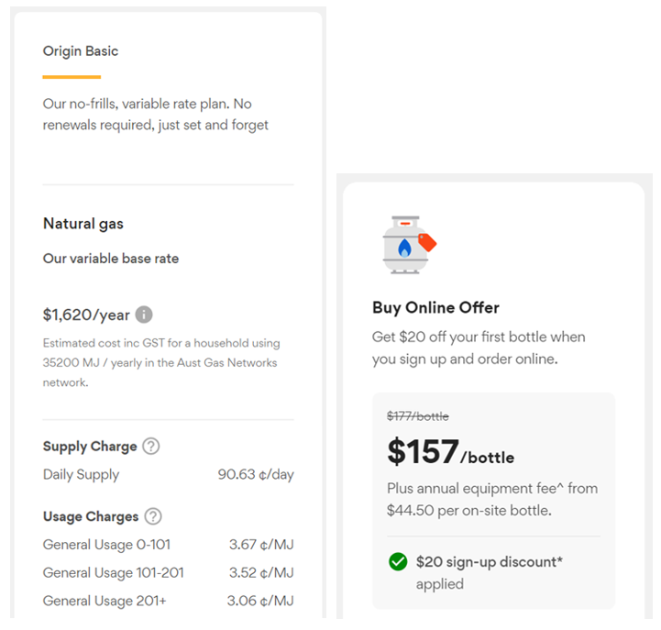Click the Natural gas heading

(83, 224)
